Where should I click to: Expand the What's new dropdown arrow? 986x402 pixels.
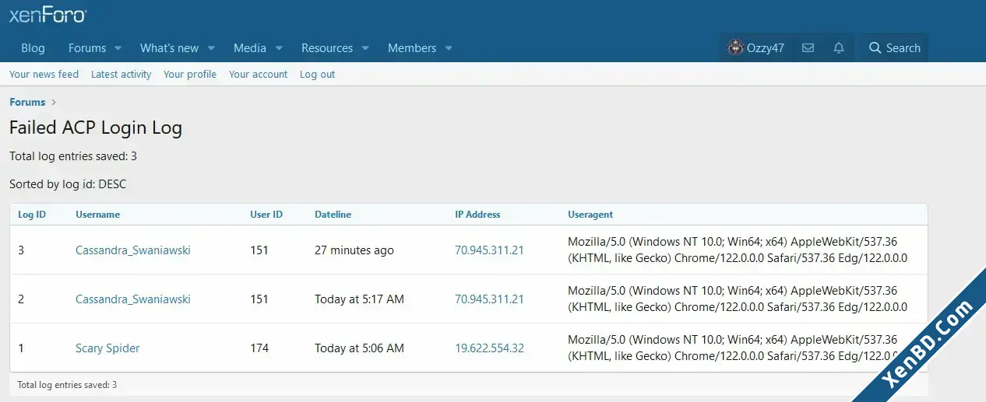pyautogui.click(x=210, y=48)
